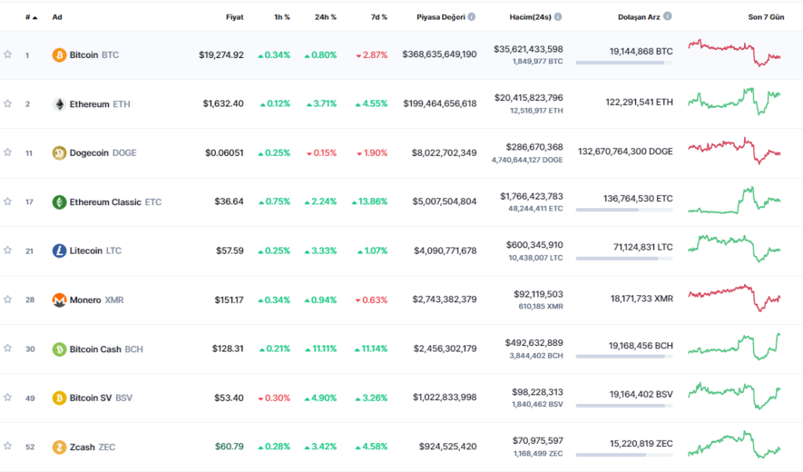Open the Zcash ZEC coin page
Screen dimensions: 803x472
coord(93,447)
